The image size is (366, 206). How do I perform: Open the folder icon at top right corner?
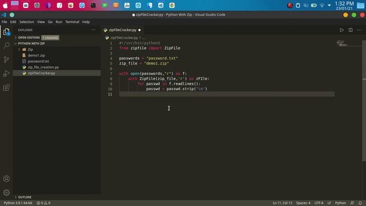click(360, 5)
